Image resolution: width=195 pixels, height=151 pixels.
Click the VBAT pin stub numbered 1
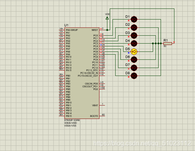(102, 105)
